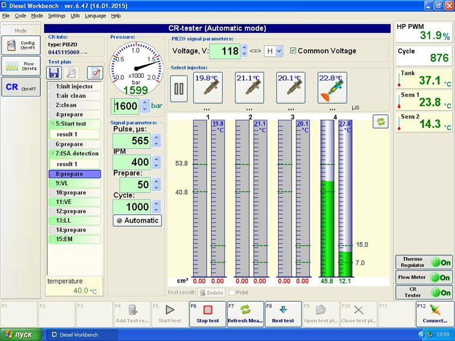Image resolution: width=455 pixels, height=341 pixels.
Task: Open the test plan checklist icon
Action: [95, 73]
